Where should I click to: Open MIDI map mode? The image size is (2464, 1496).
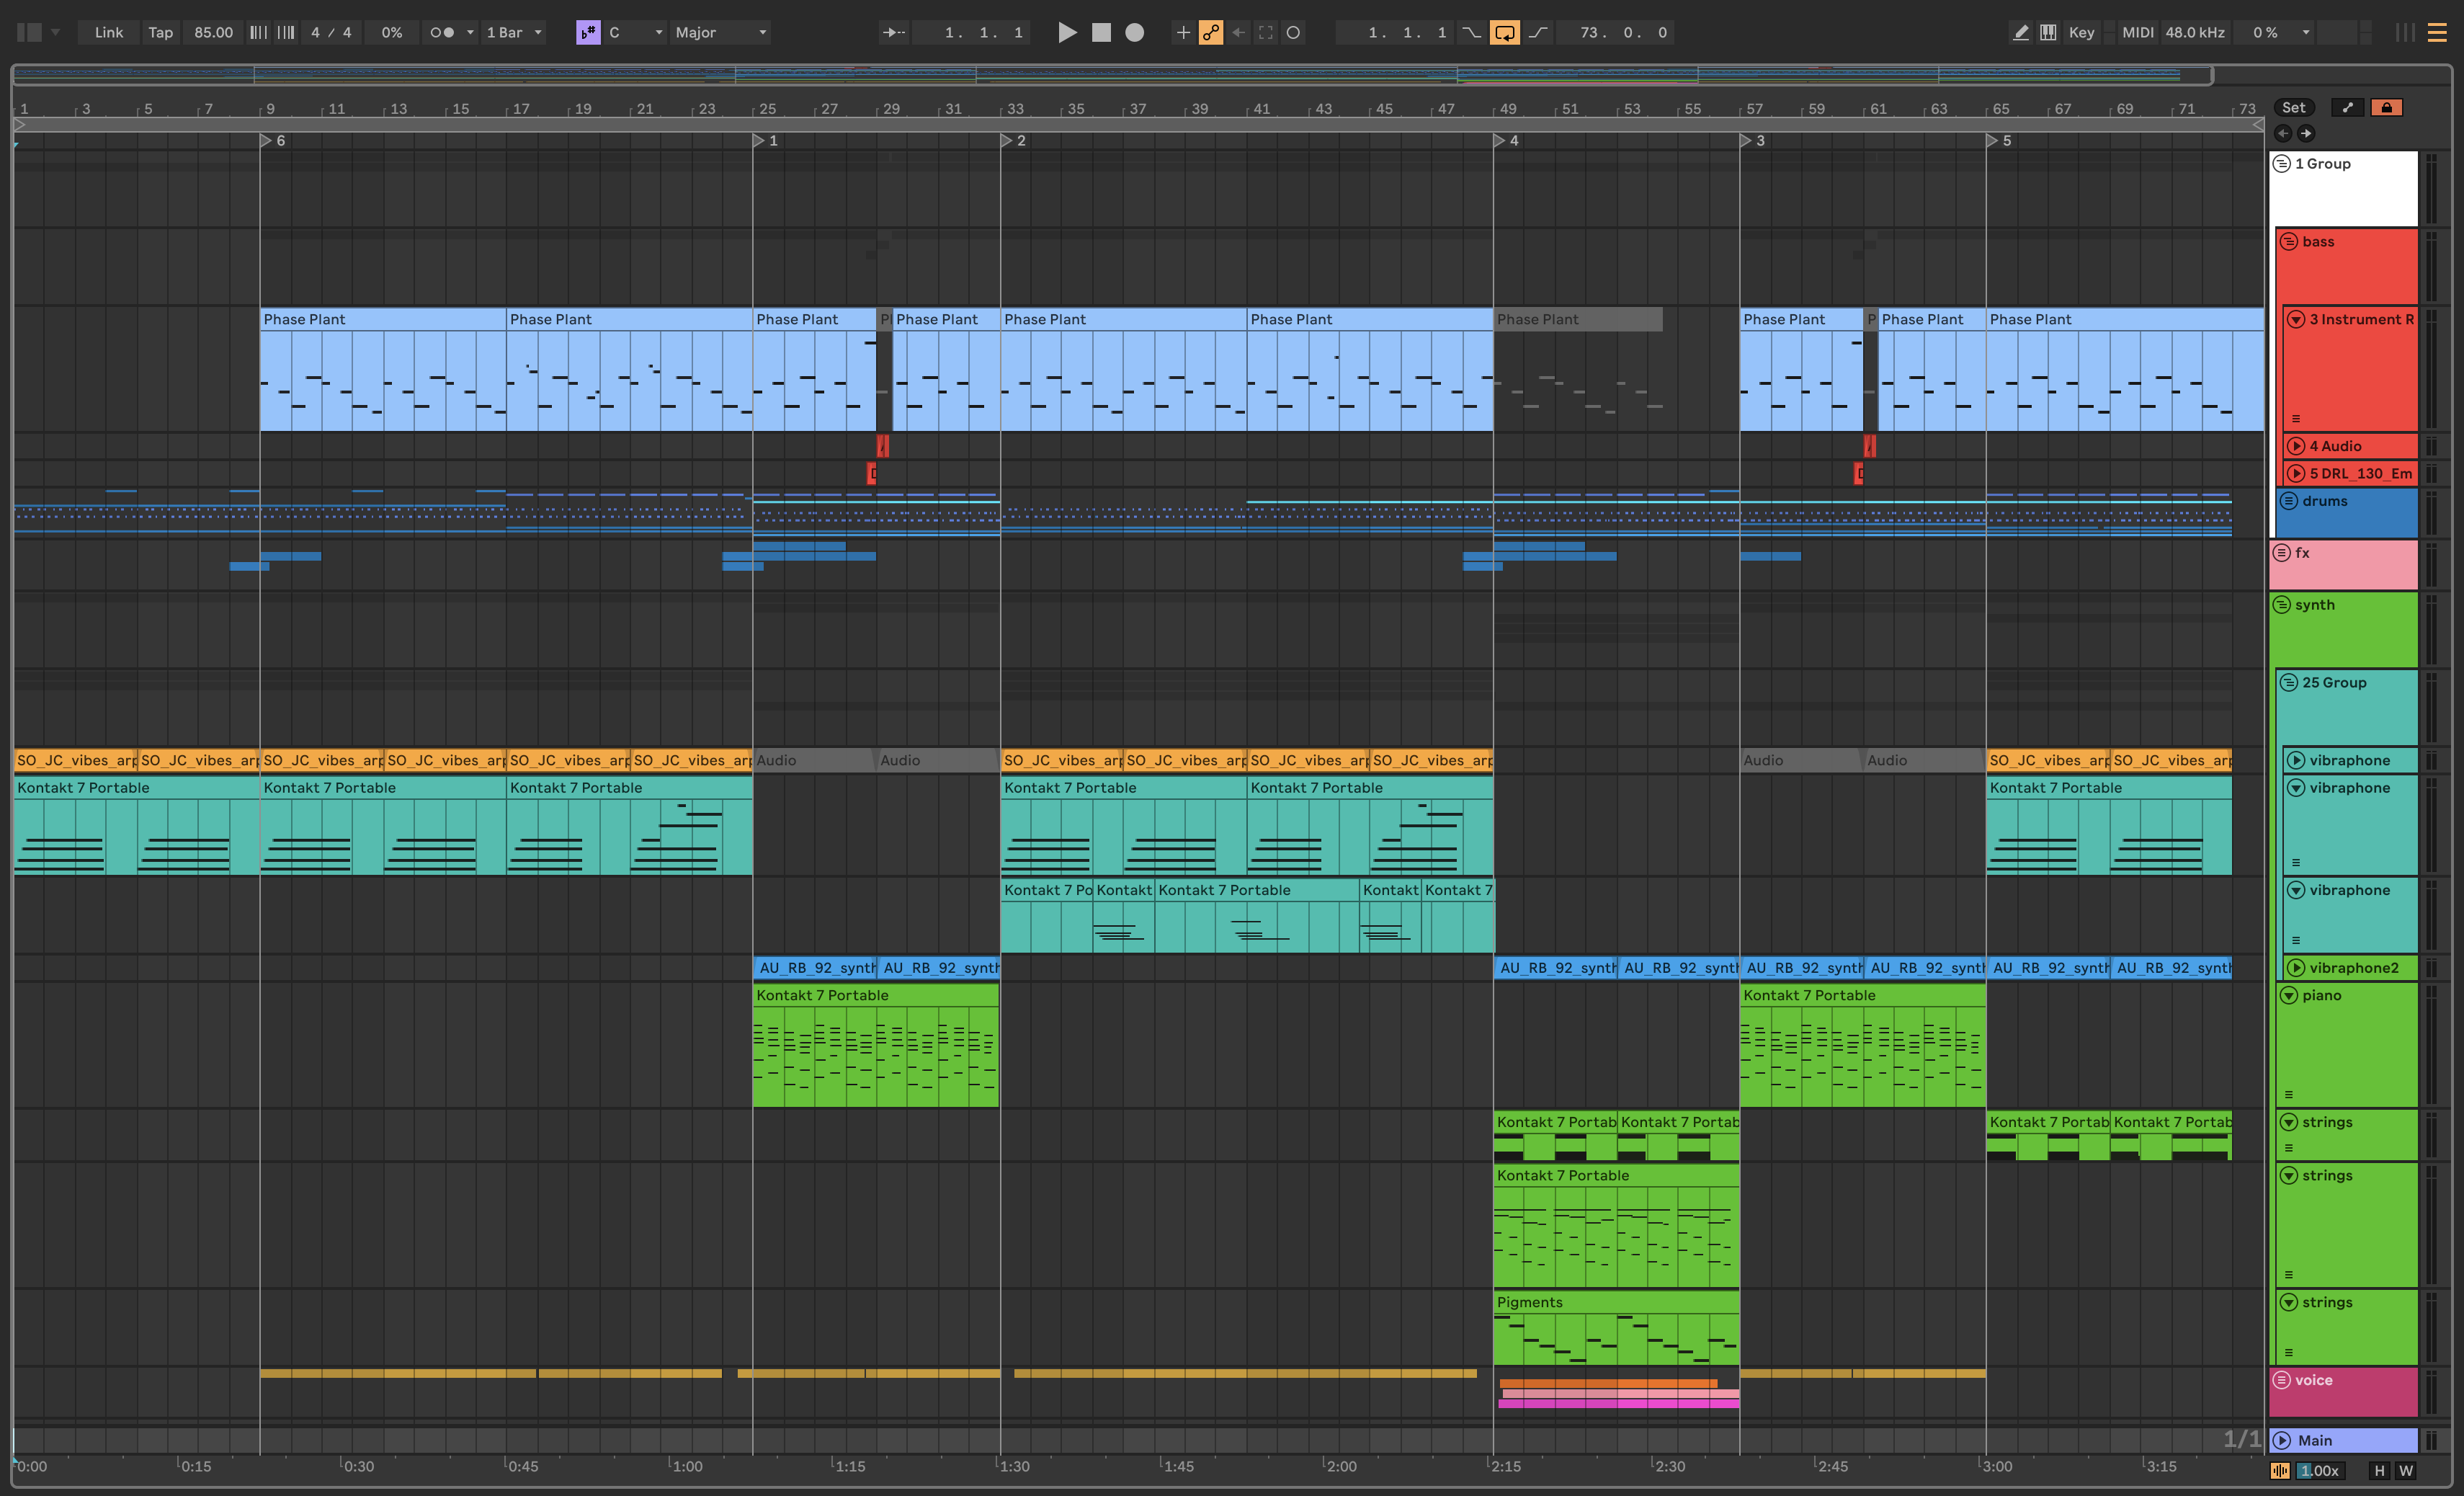tap(2137, 32)
